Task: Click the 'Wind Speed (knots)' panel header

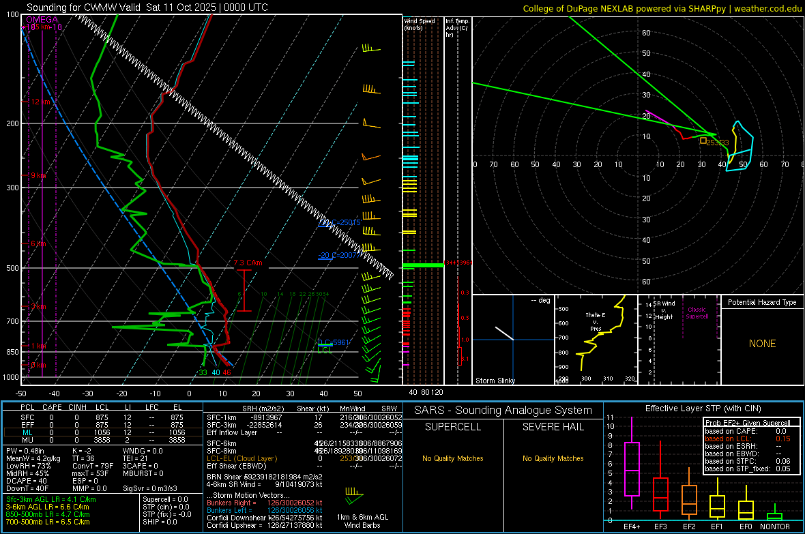Action: pyautogui.click(x=420, y=24)
